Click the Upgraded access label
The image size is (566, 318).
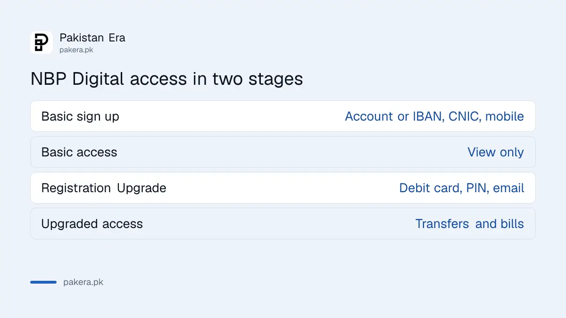pyautogui.click(x=92, y=224)
